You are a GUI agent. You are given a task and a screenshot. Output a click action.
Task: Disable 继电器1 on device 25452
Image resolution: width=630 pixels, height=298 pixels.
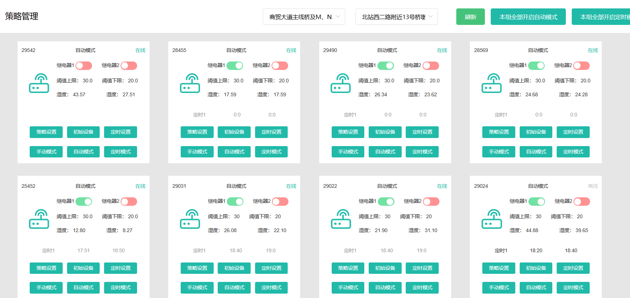(84, 201)
